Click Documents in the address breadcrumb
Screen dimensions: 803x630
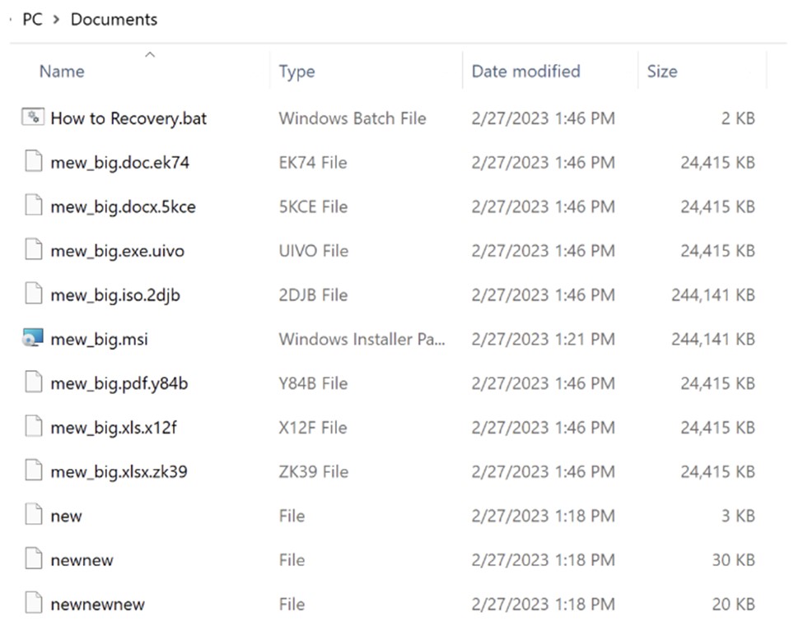[114, 19]
